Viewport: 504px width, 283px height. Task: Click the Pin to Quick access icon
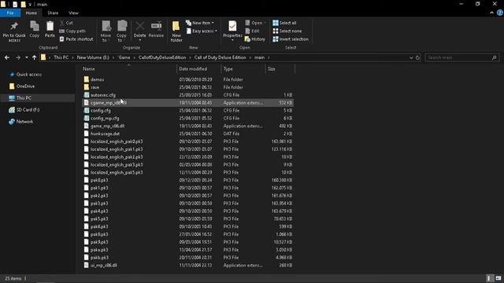click(14, 26)
